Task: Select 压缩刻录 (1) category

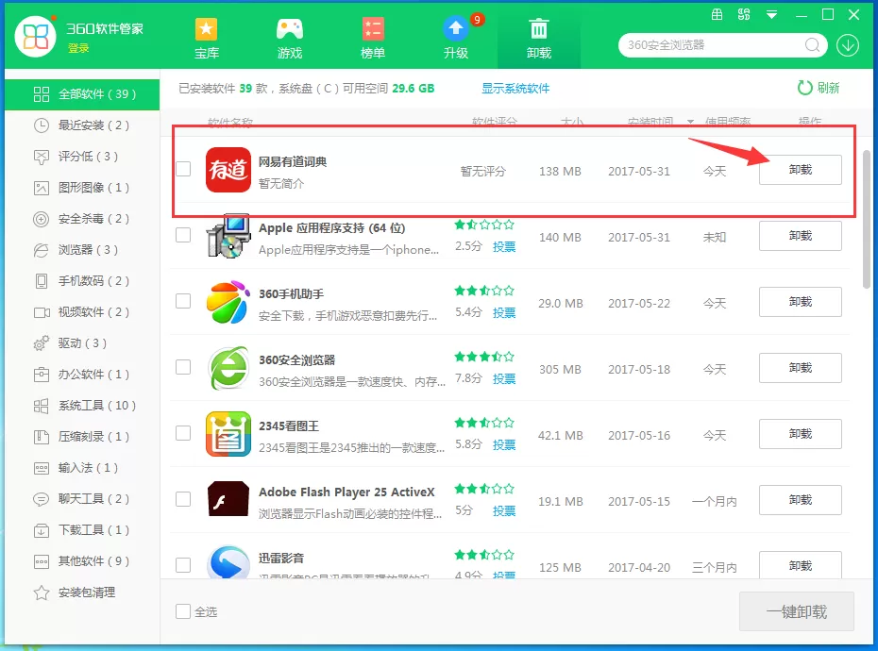Action: click(x=82, y=437)
